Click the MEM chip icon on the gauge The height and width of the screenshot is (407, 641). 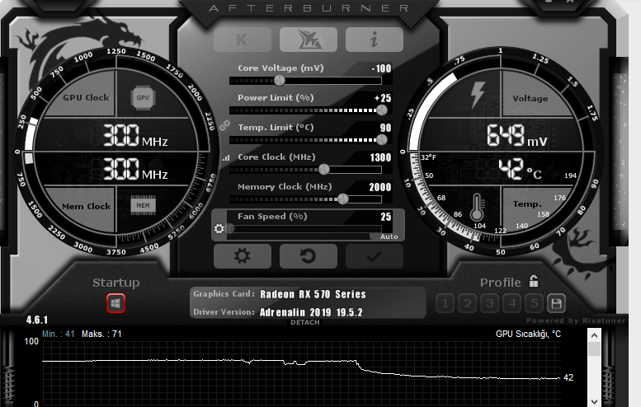(143, 205)
